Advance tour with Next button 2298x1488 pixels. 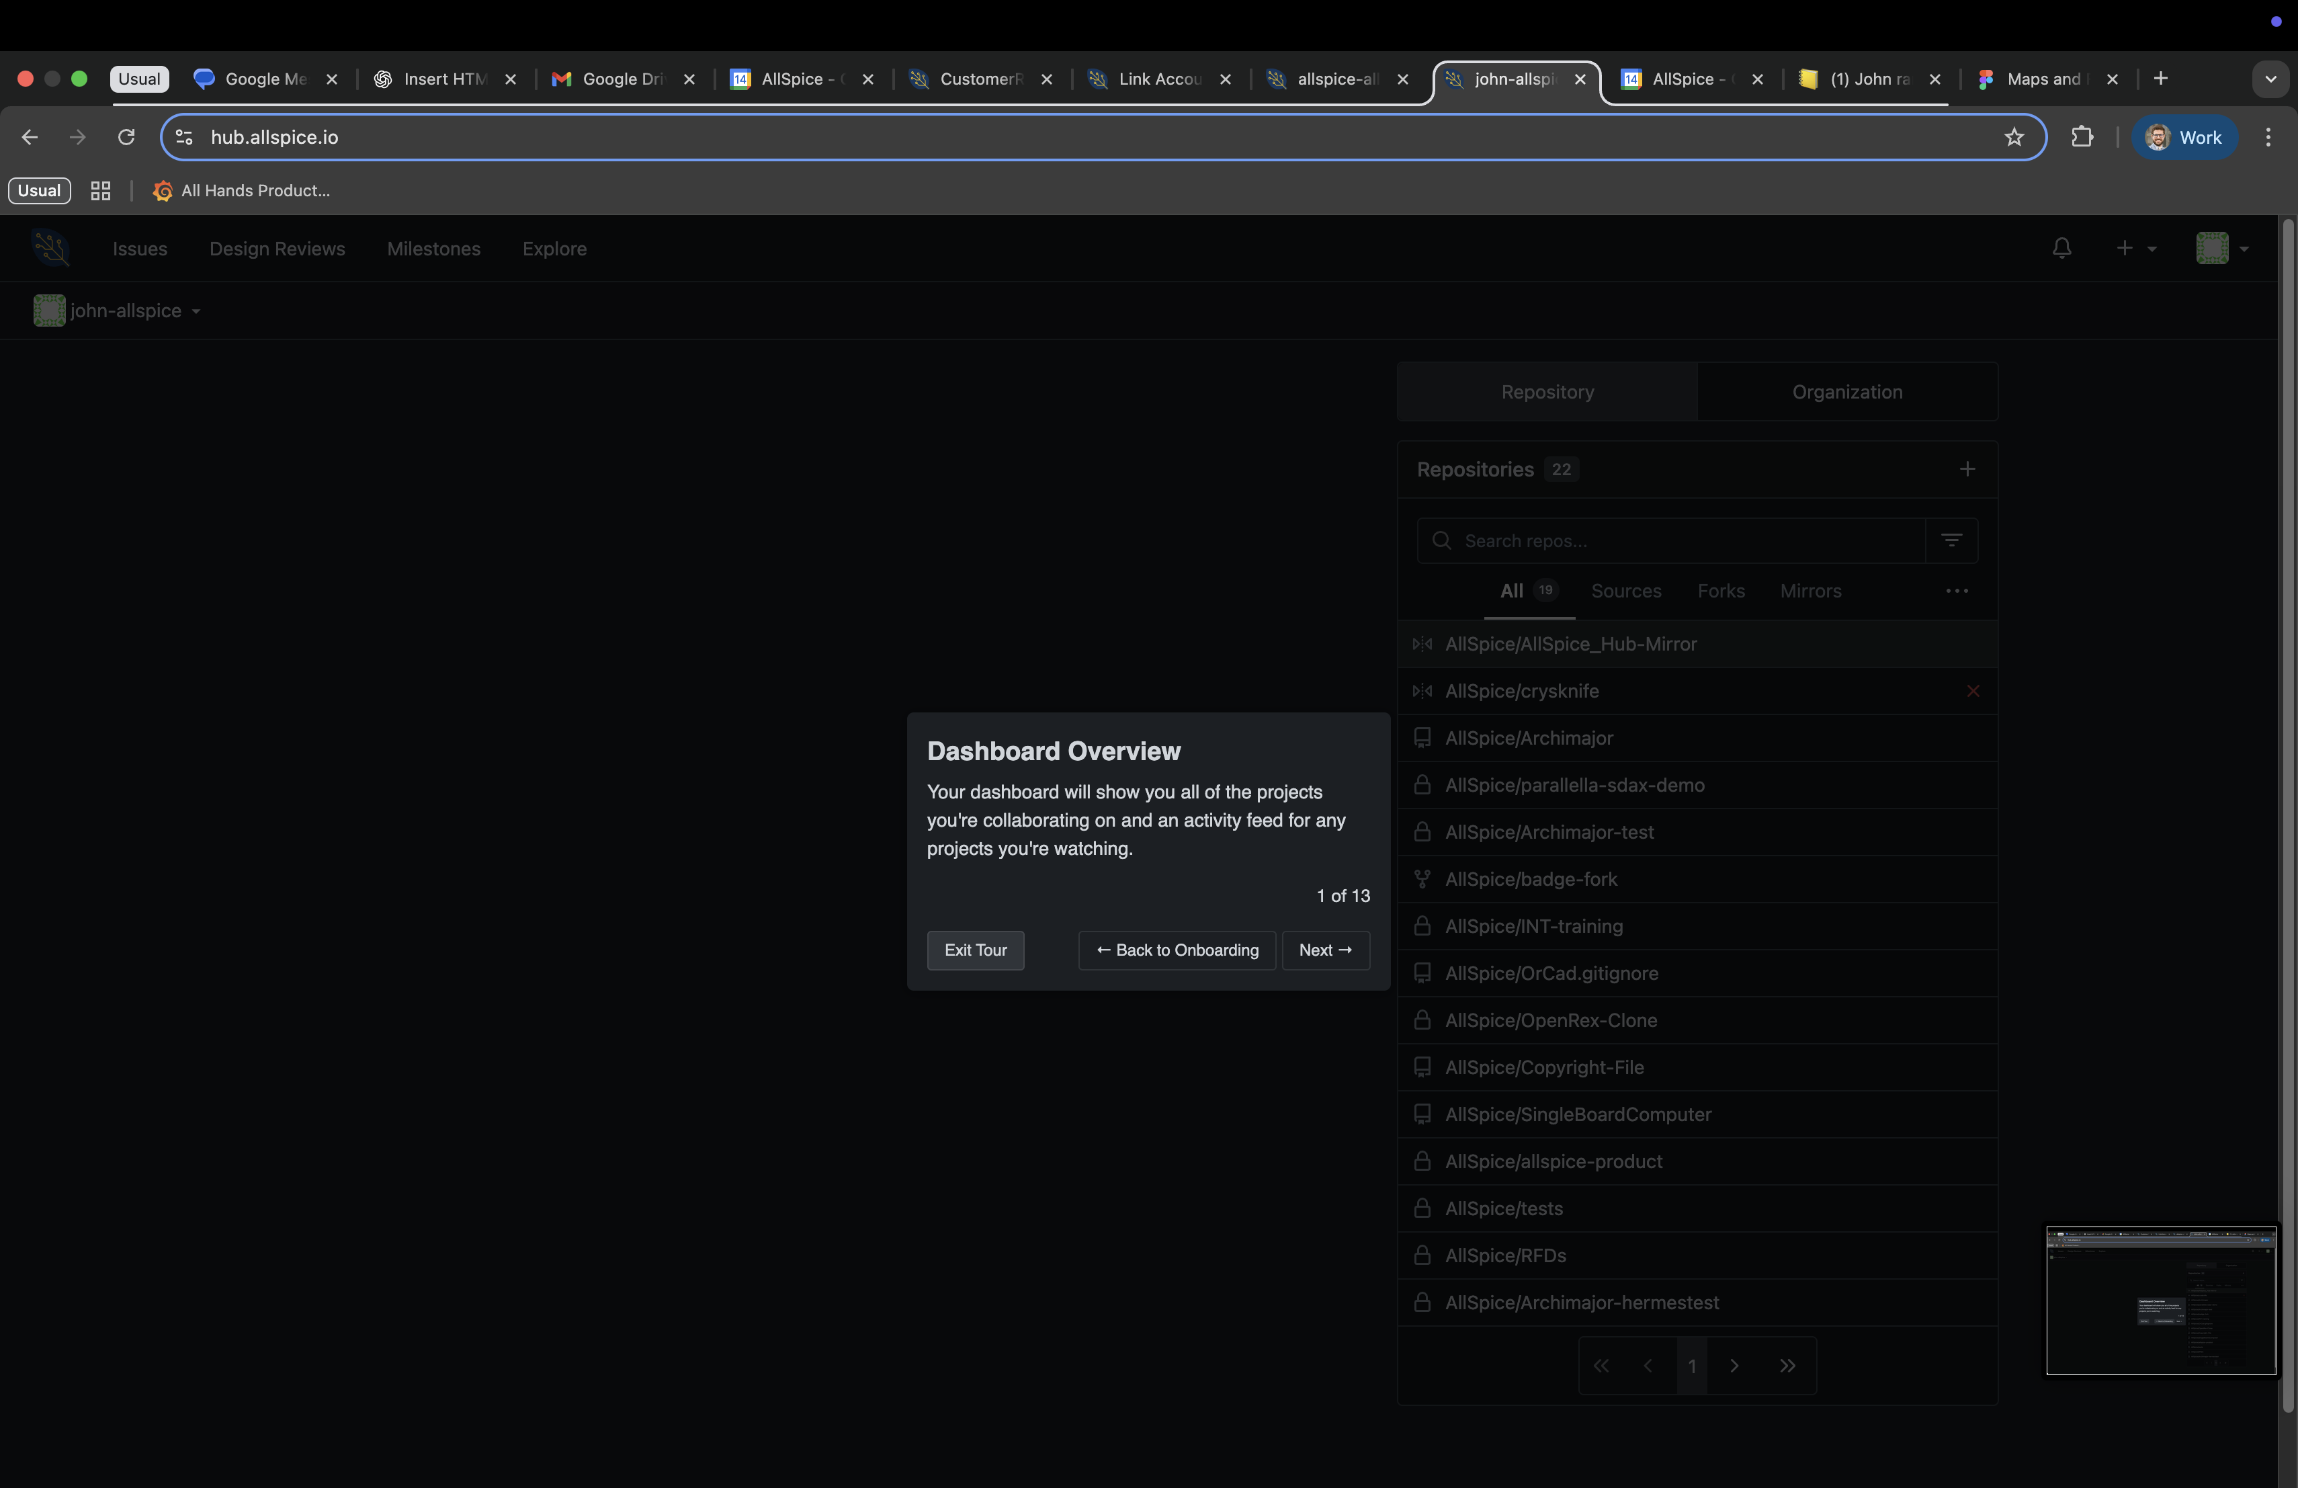pyautogui.click(x=1326, y=950)
